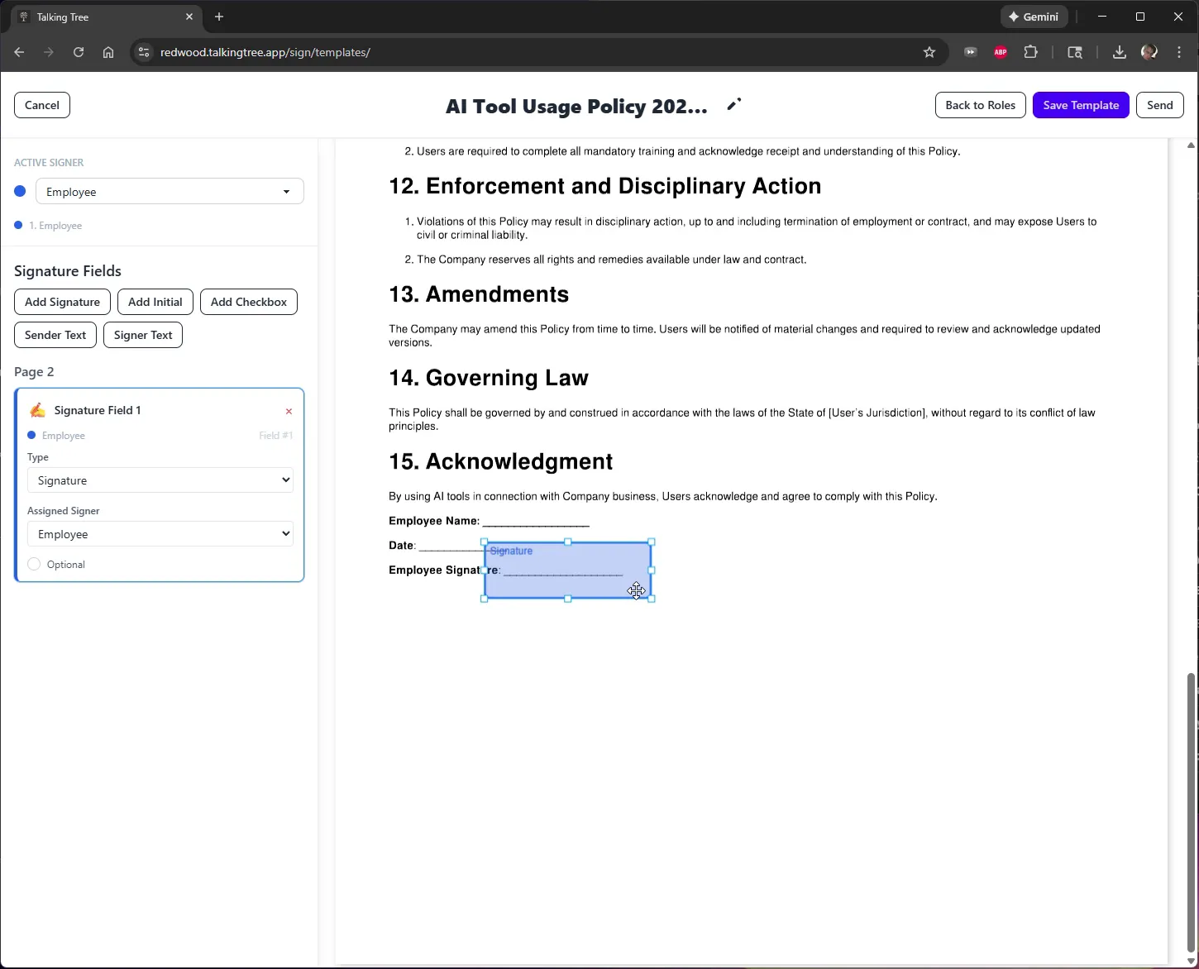This screenshot has width=1199, height=969.
Task: Click Back to Roles
Action: pos(980,105)
